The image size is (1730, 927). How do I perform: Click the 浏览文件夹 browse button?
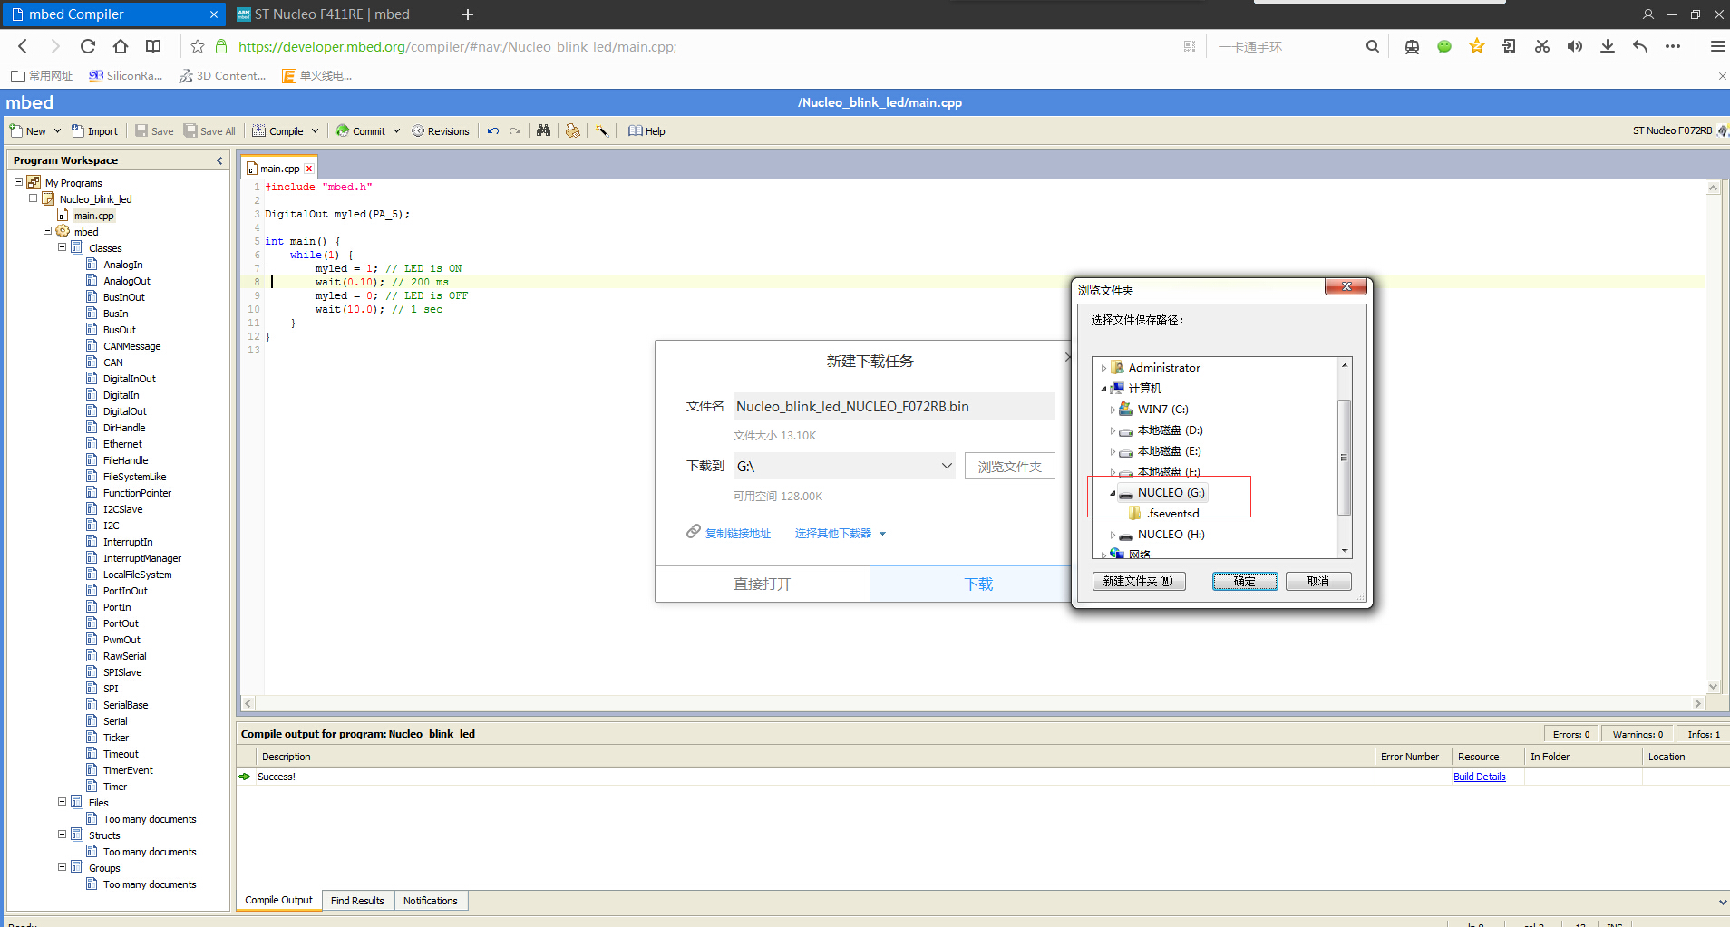click(1009, 467)
